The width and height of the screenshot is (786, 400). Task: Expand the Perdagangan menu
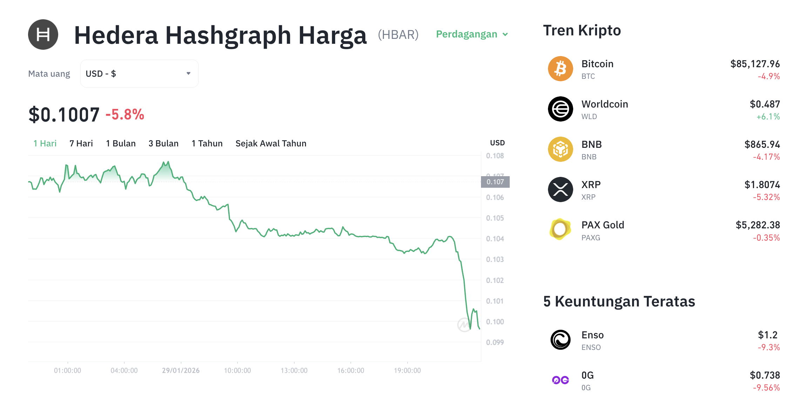click(472, 34)
